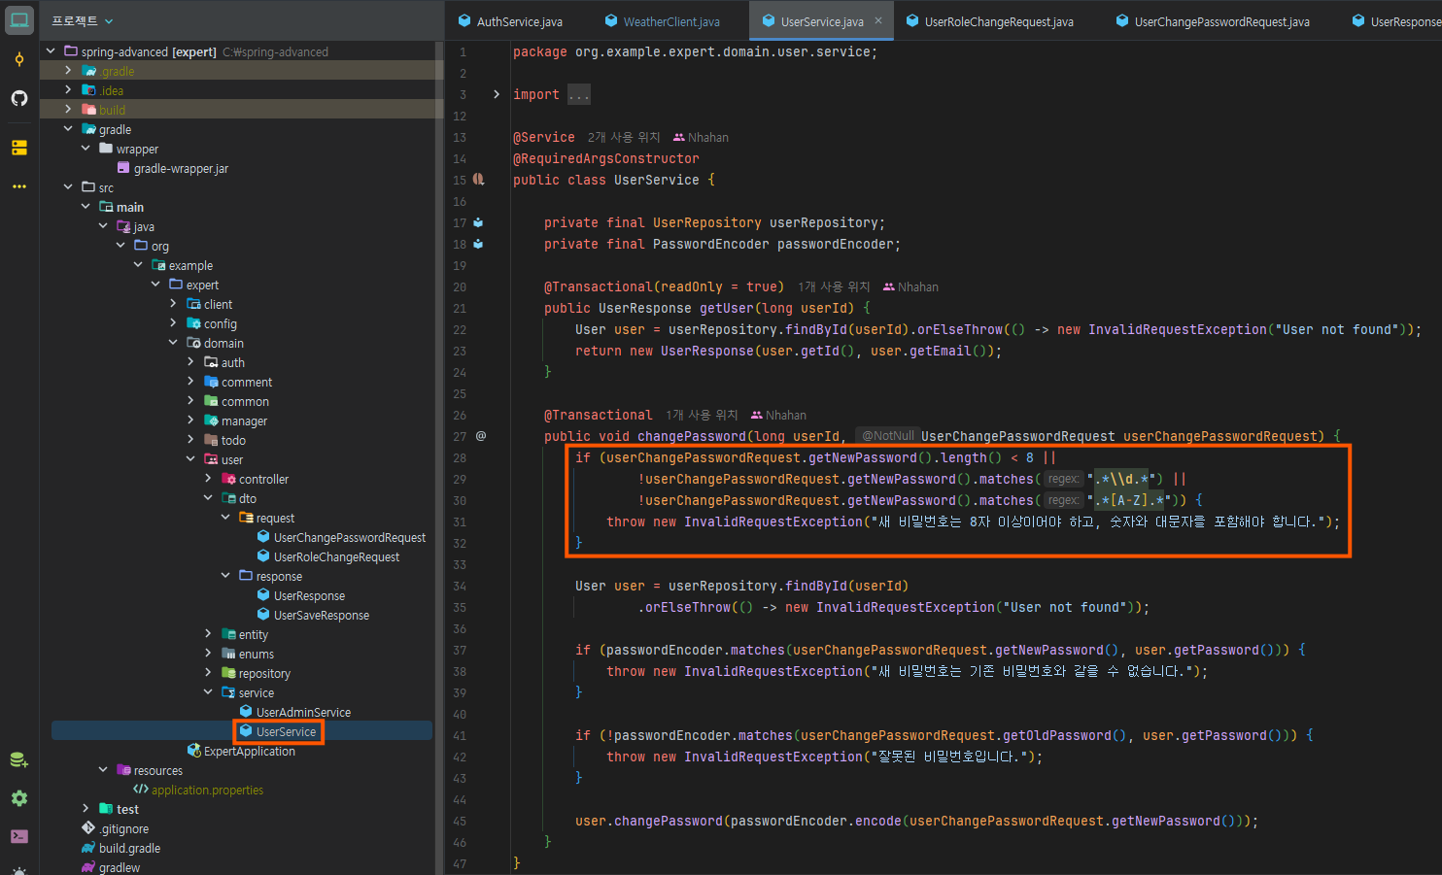Expand the folded import block

tap(497, 94)
